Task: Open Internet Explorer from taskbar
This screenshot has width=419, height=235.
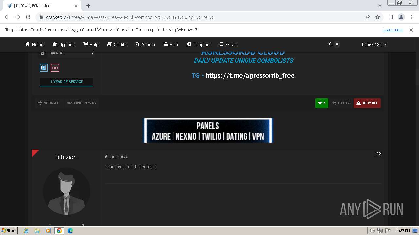Action: [x=26, y=231]
